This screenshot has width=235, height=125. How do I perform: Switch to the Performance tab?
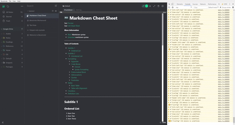pyautogui.click(x=212, y=4)
